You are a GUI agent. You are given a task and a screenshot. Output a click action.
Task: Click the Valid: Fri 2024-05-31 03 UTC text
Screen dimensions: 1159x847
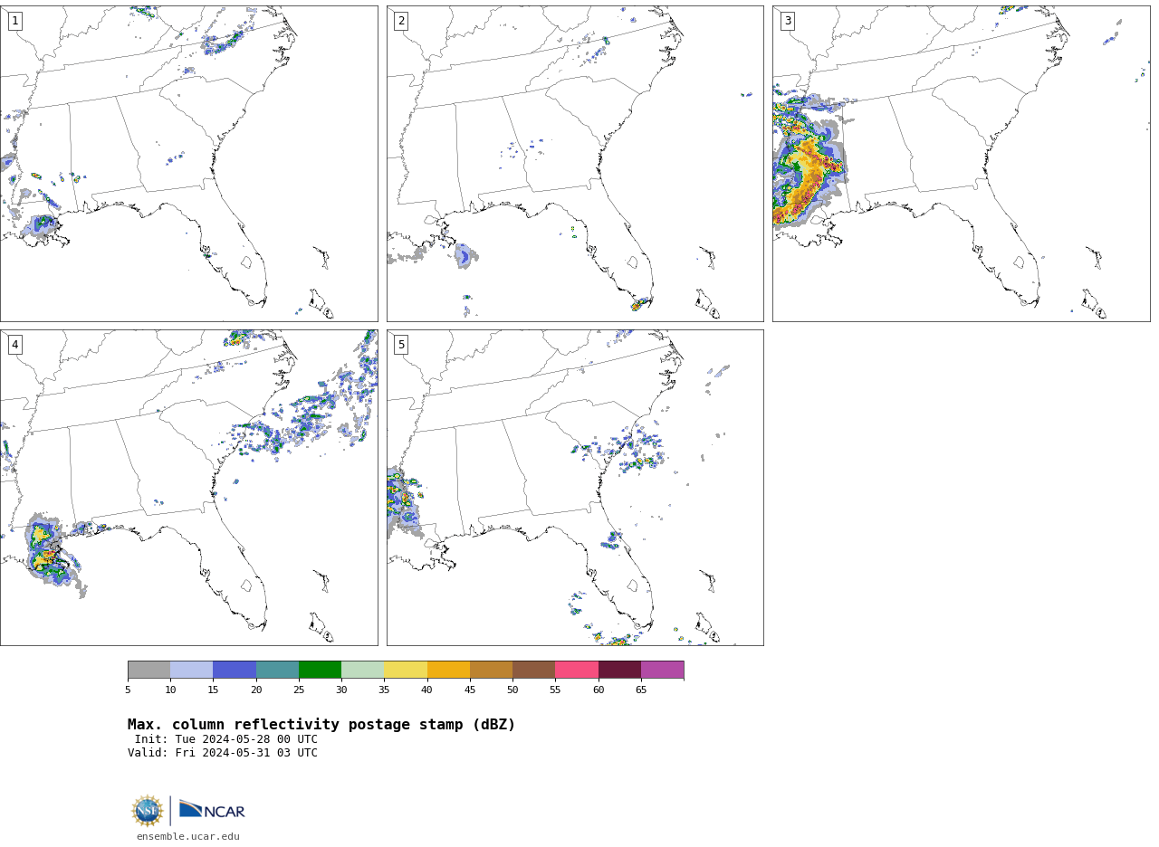point(223,753)
